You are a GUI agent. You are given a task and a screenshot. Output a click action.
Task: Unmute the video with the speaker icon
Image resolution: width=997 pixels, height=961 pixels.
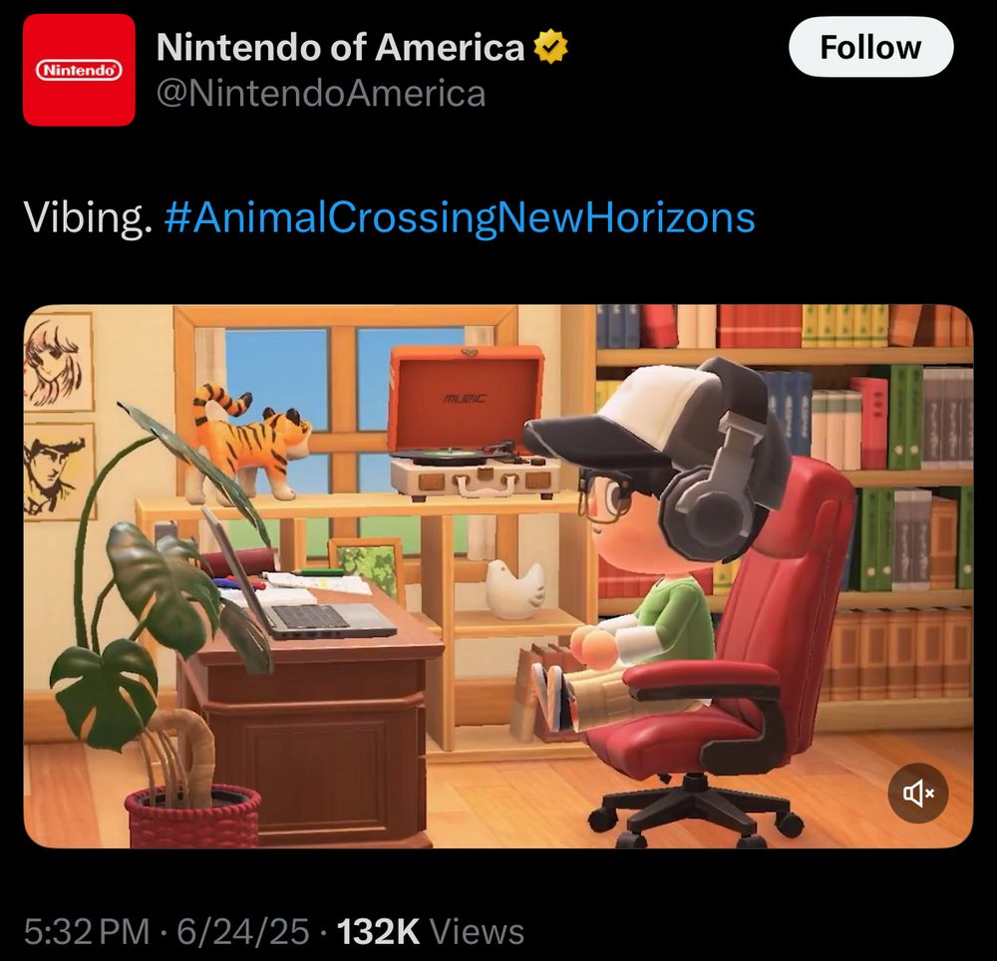[x=918, y=793]
